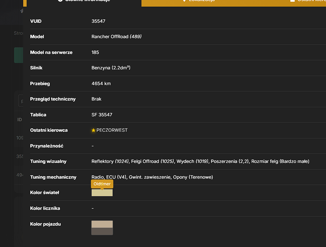
Task: Click the gold star beside PECZORWEST
Action: click(93, 130)
